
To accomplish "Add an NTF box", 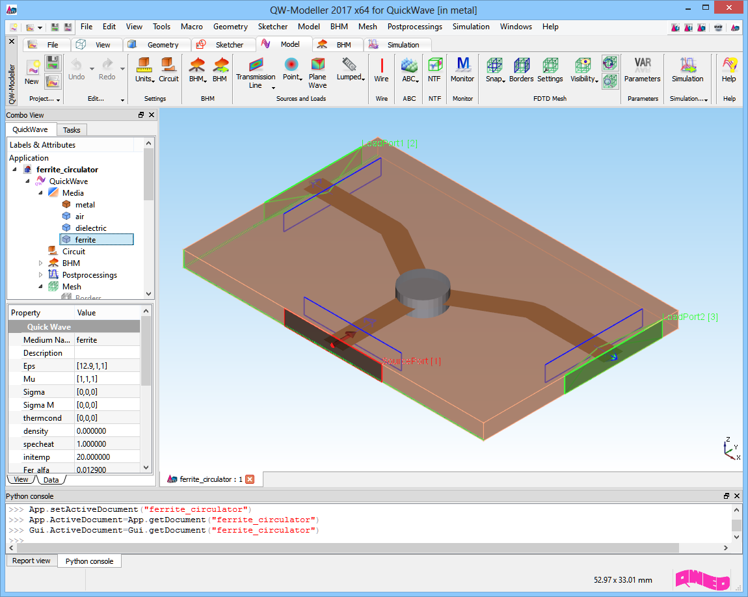I will (x=434, y=70).
